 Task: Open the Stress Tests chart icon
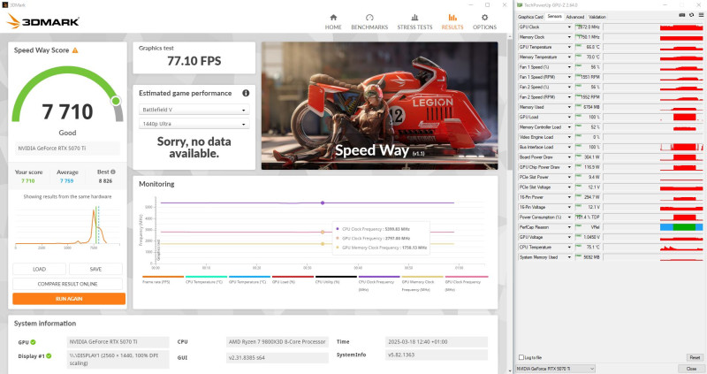(414, 18)
